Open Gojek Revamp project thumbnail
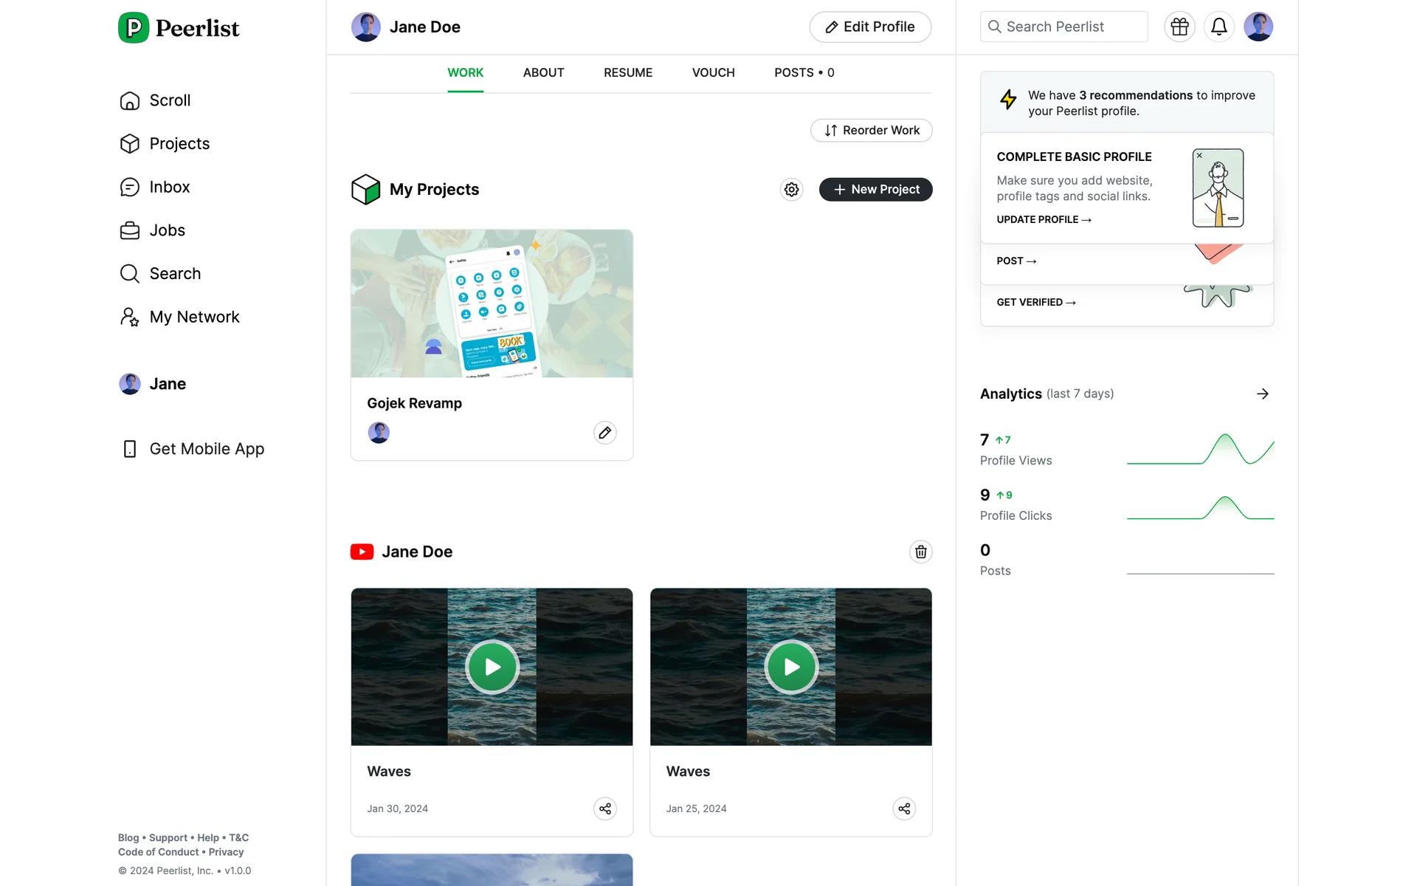 492,303
